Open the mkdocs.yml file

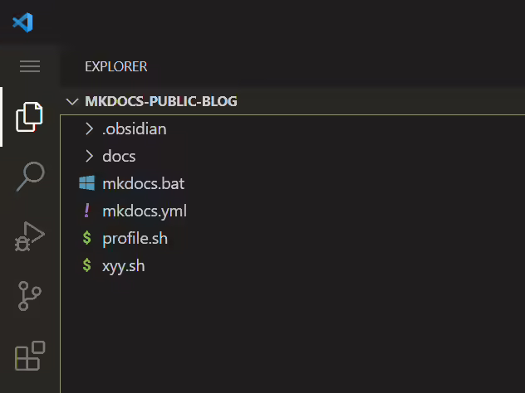tap(145, 211)
